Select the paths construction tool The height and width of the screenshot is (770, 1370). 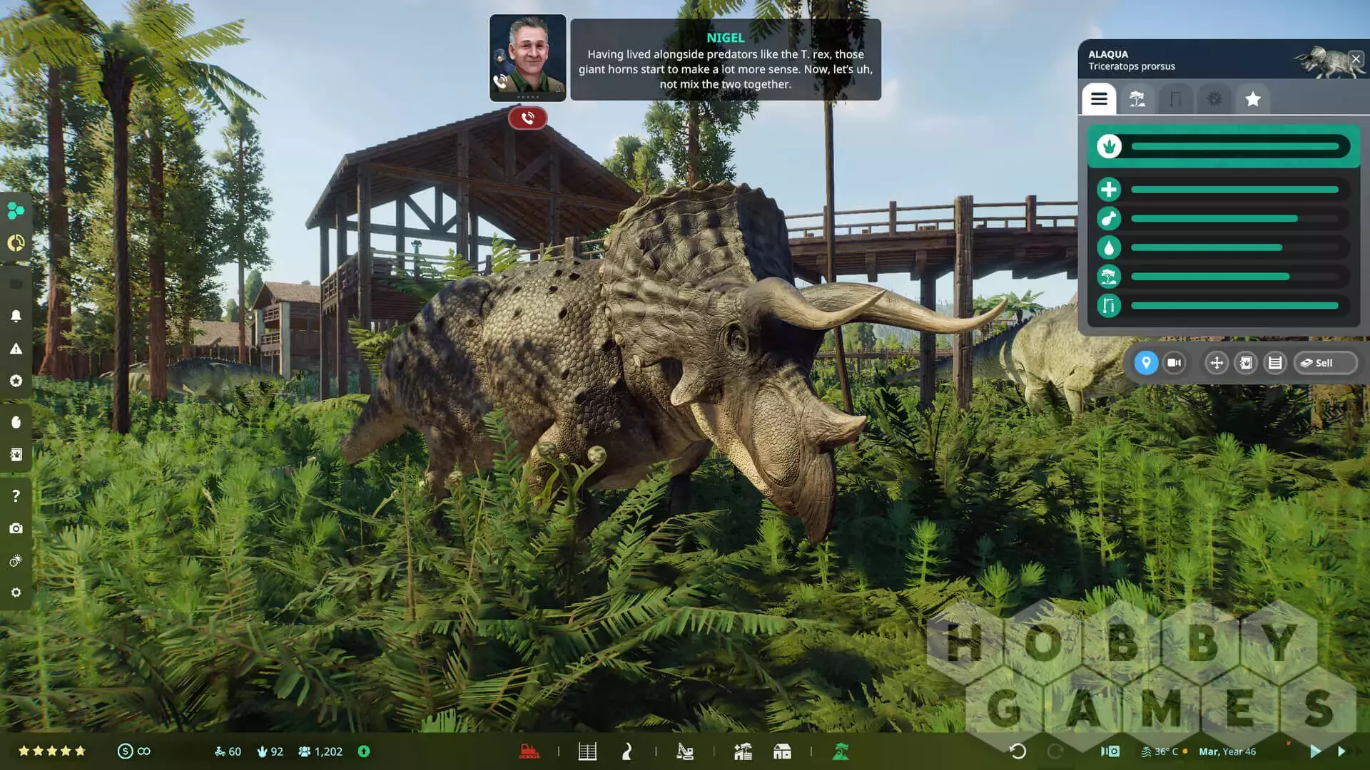click(x=626, y=751)
